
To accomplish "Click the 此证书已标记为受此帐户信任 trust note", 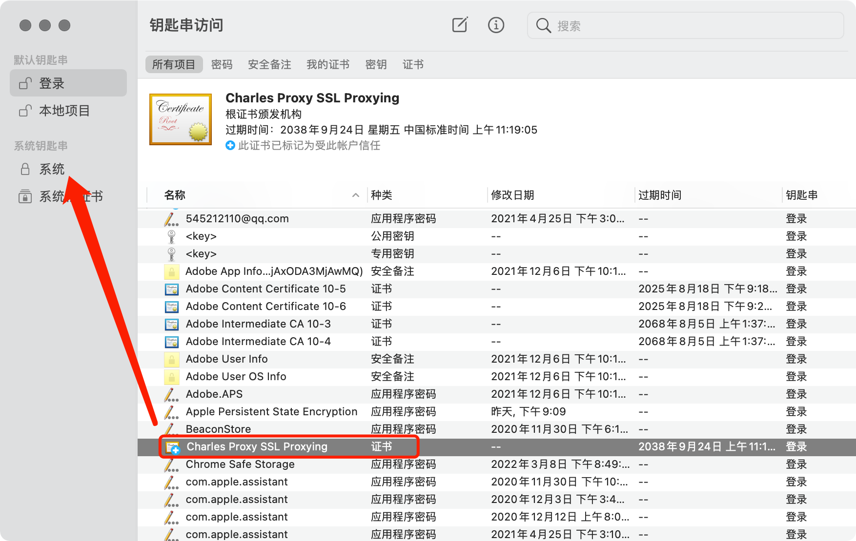I will pos(309,145).
